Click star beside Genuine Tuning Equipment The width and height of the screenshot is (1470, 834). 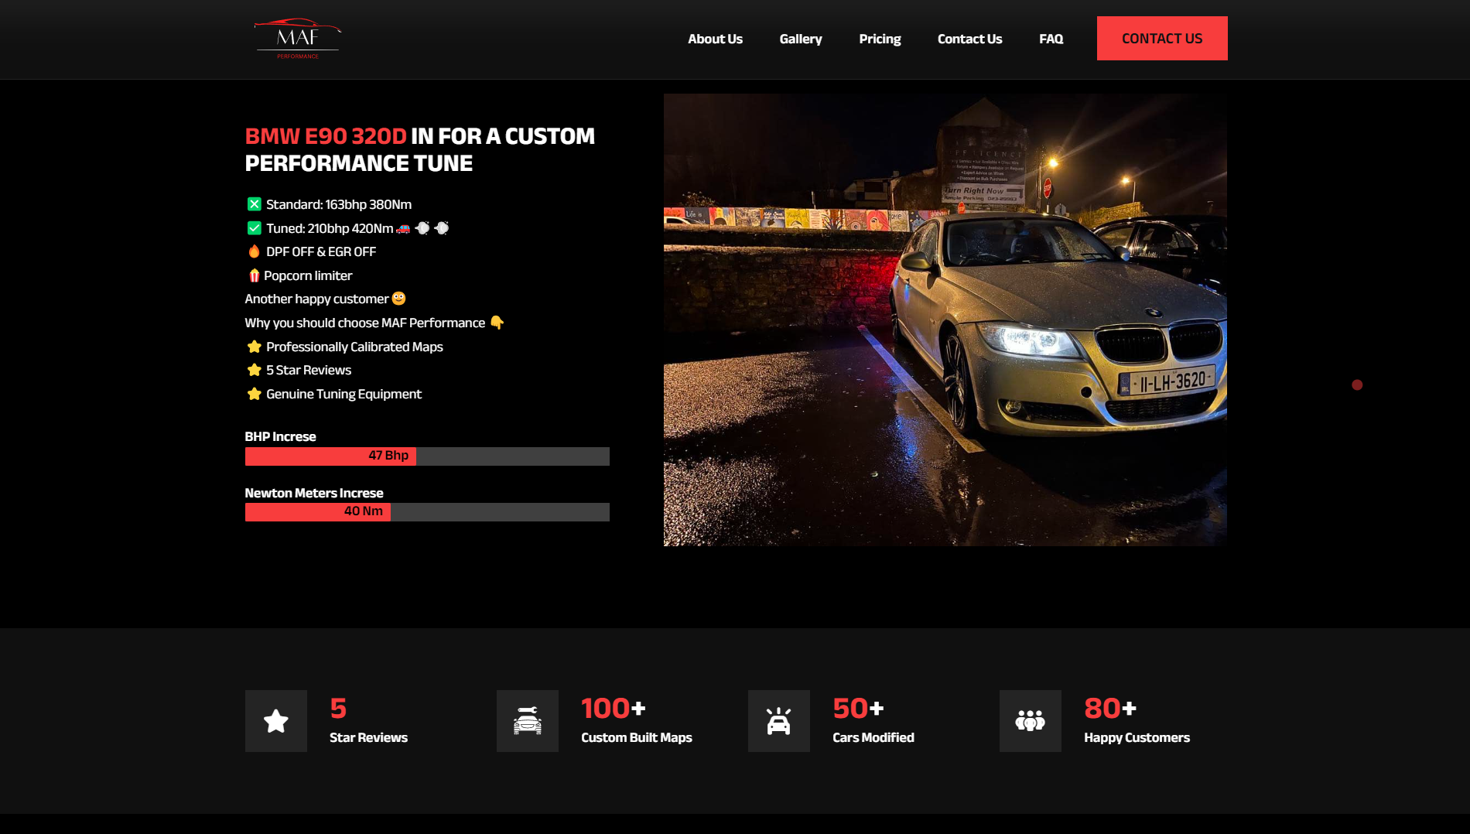pos(254,394)
